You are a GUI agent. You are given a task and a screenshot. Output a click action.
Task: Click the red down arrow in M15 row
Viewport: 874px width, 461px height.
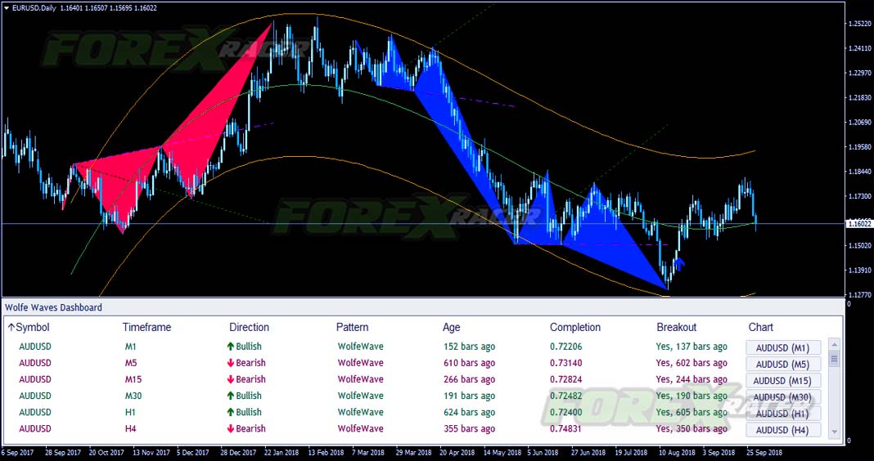[x=230, y=379]
